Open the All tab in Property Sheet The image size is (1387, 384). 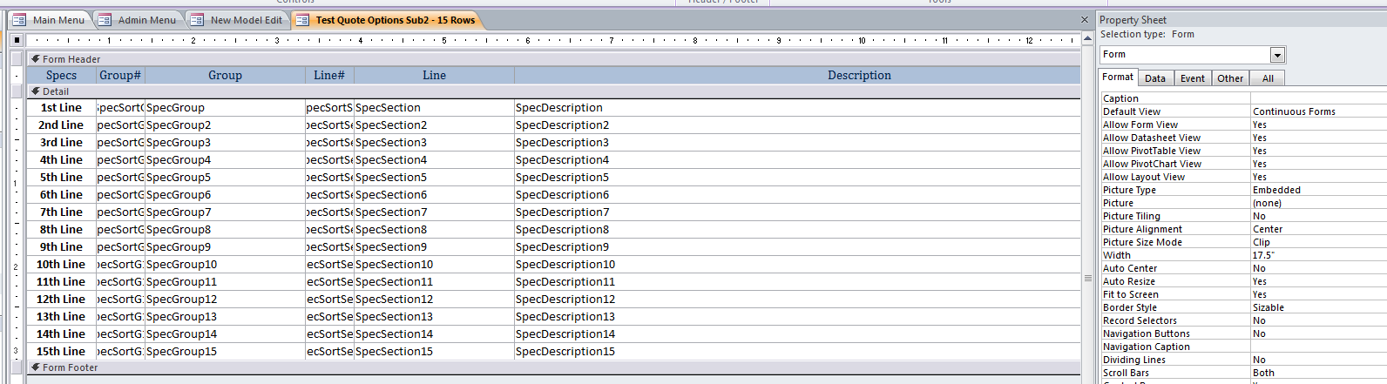(1268, 78)
